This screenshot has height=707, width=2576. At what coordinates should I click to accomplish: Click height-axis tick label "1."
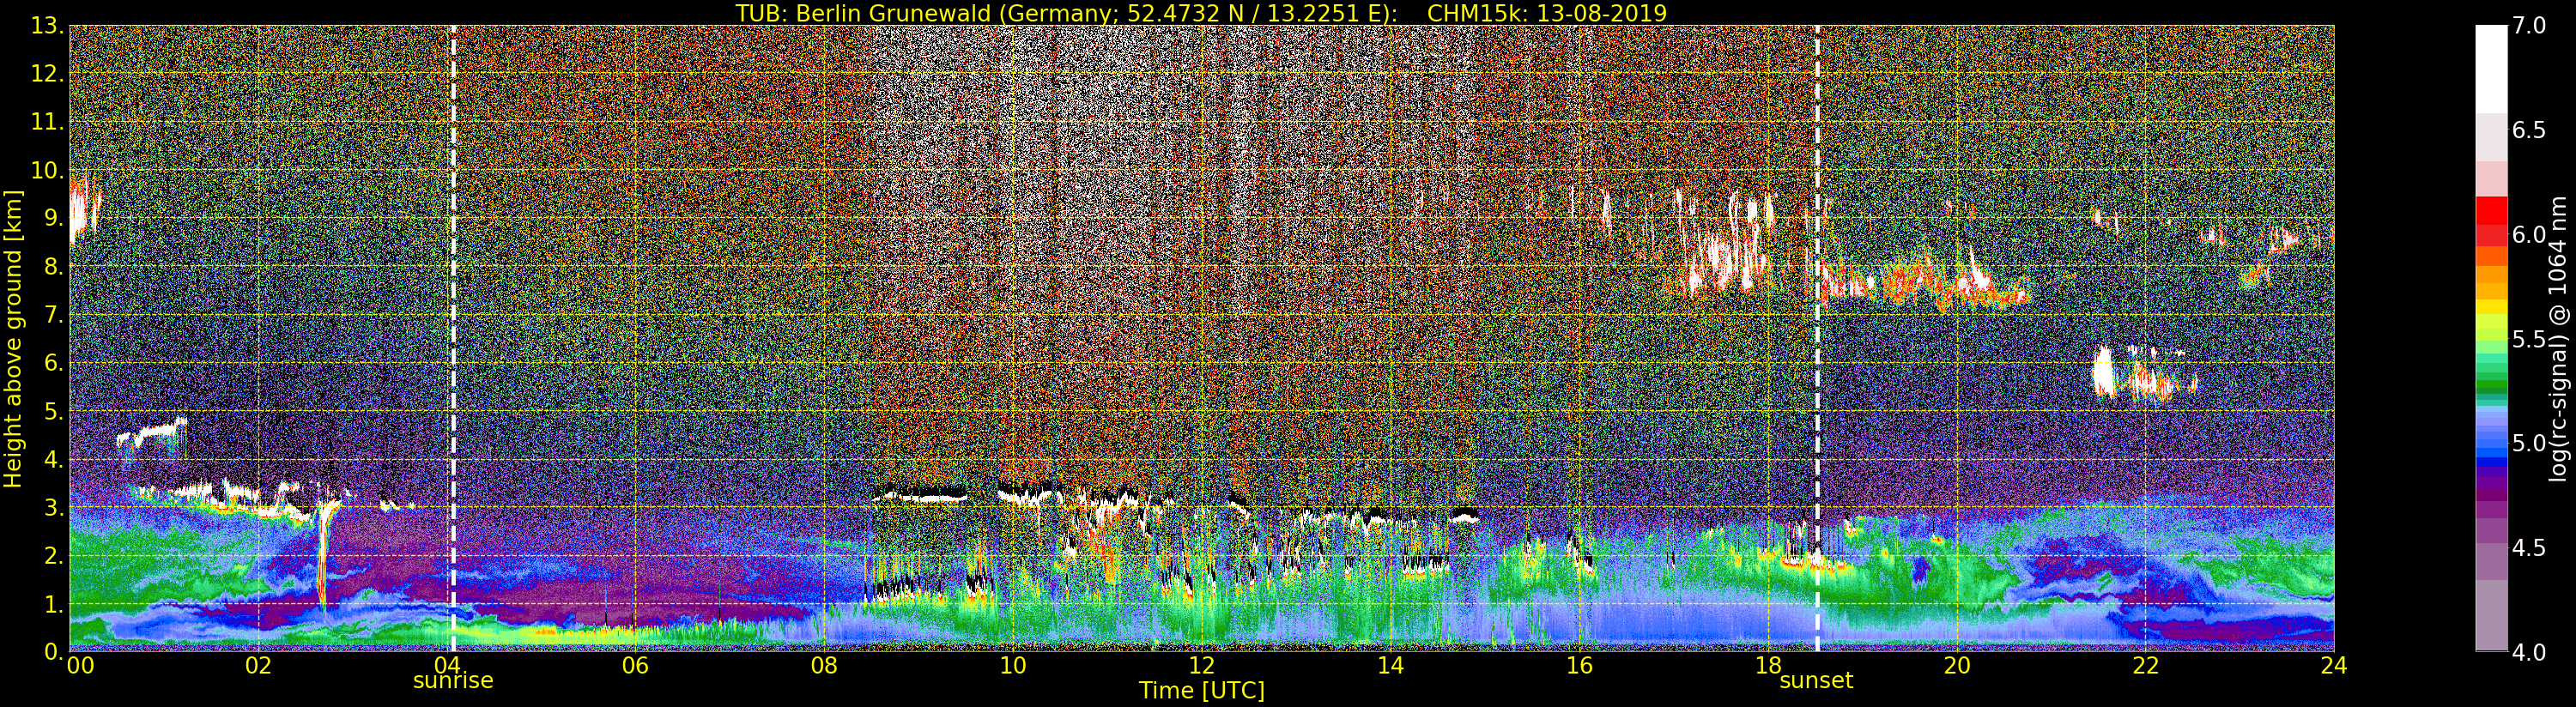53,604
